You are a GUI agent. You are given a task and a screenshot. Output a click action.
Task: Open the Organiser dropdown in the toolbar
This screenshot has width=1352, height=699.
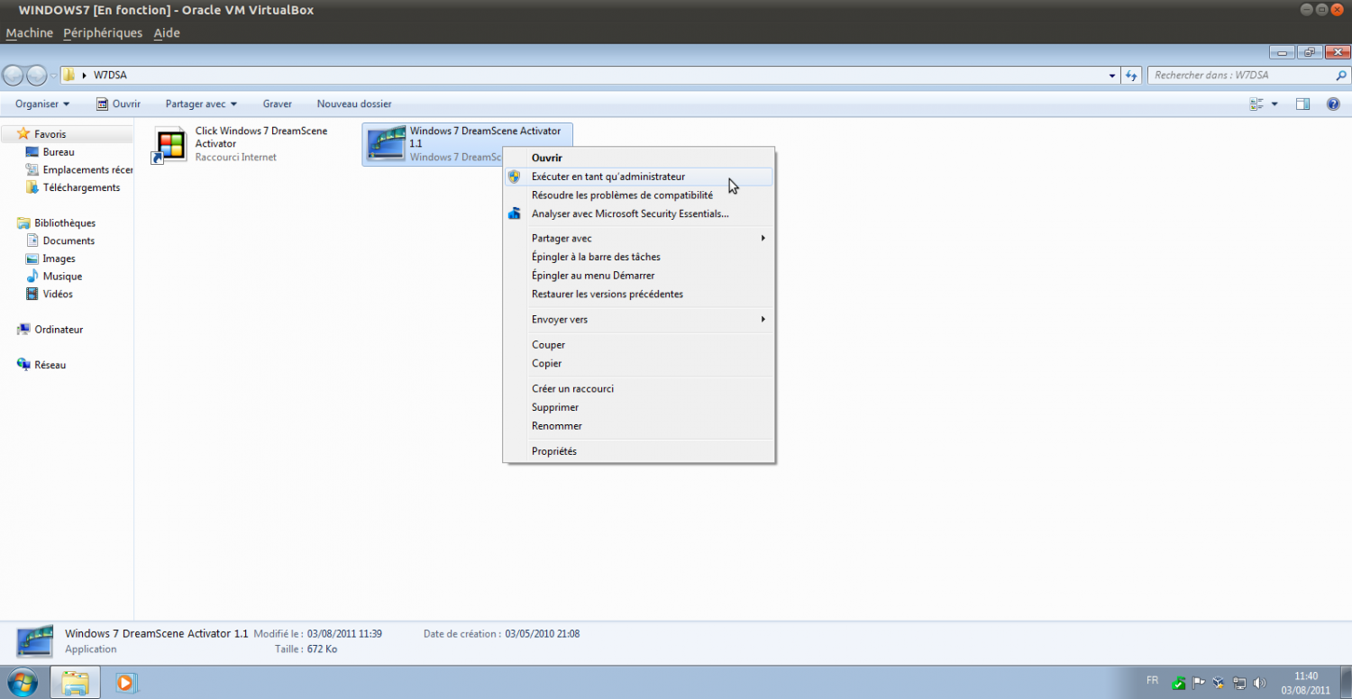tap(42, 104)
